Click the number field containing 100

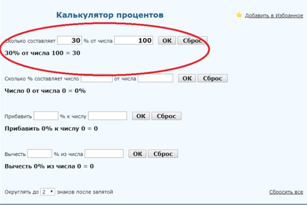pos(134,40)
